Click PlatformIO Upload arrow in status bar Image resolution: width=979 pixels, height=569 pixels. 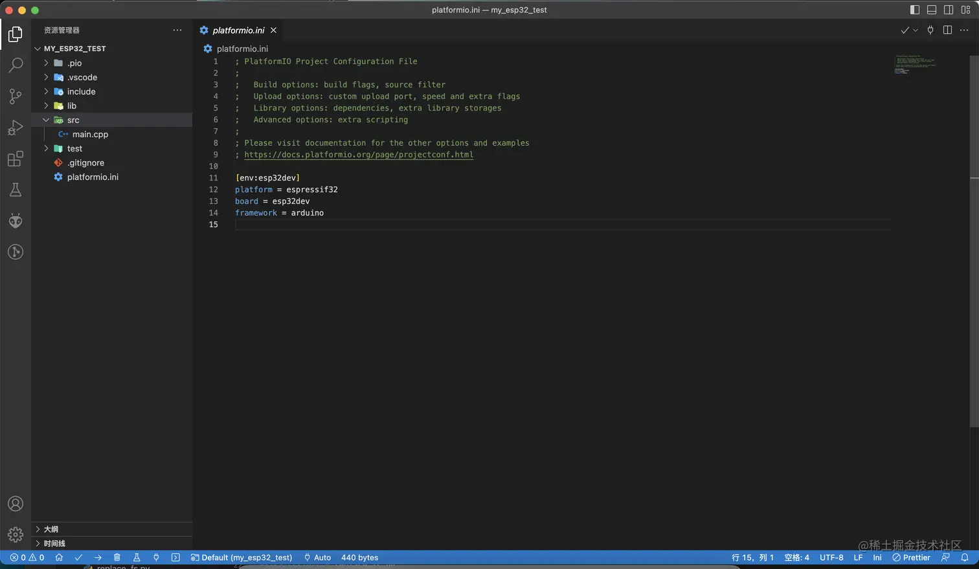click(98, 557)
